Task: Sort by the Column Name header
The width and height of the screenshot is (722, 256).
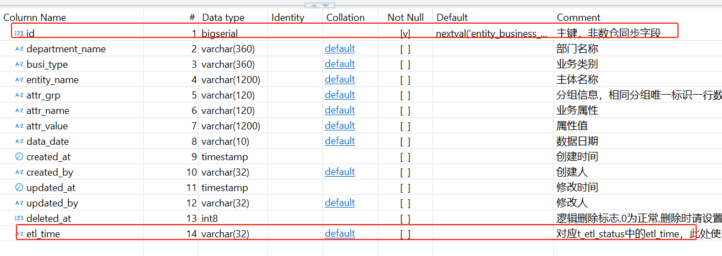Action: point(35,18)
